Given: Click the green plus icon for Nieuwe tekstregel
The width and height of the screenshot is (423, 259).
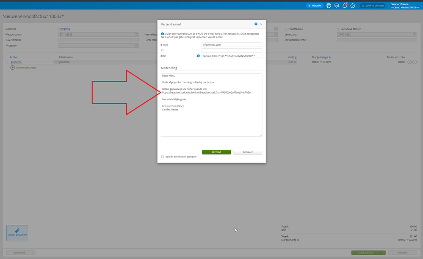Looking at the screenshot, I should point(12,68).
